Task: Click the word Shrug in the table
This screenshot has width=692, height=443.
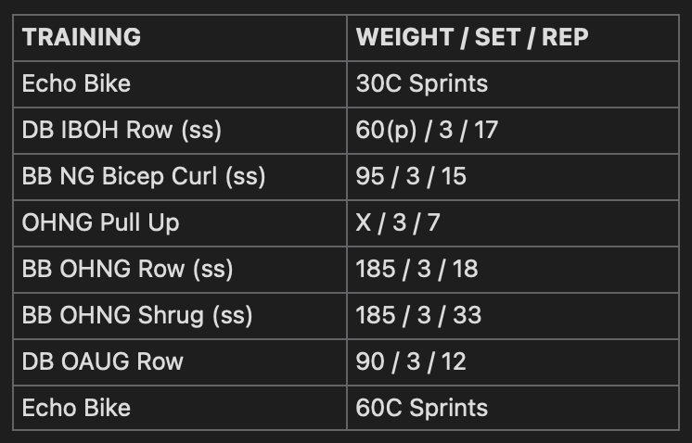Action: pyautogui.click(x=172, y=316)
